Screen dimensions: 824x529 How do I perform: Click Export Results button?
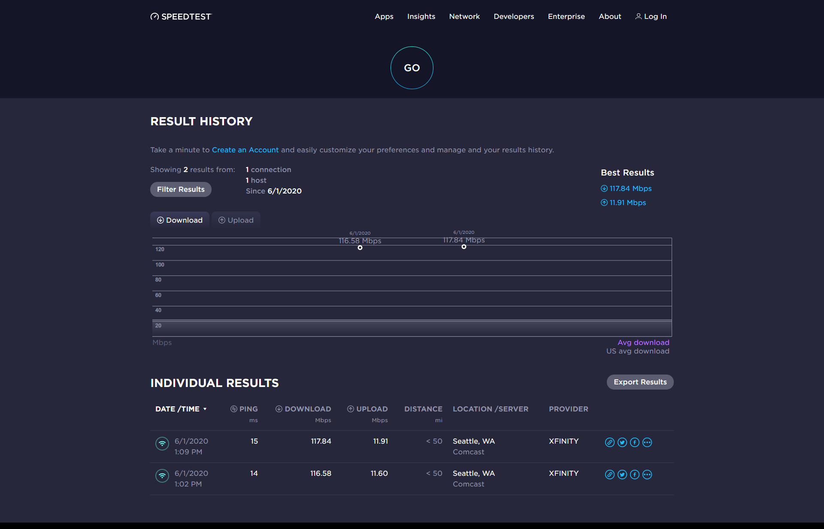click(640, 382)
